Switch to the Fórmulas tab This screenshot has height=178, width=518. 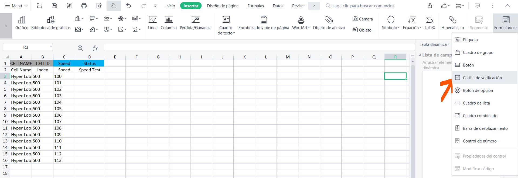coord(255,6)
